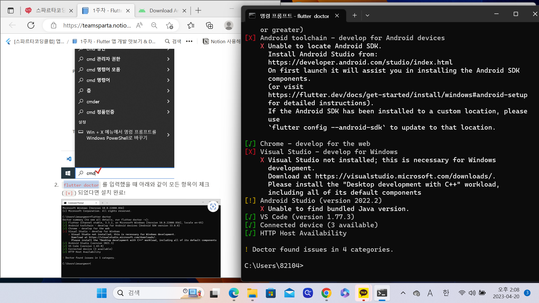Viewport: 539px width, 303px height.
Task: Toggle the A English input mode indicator
Action: (430, 293)
